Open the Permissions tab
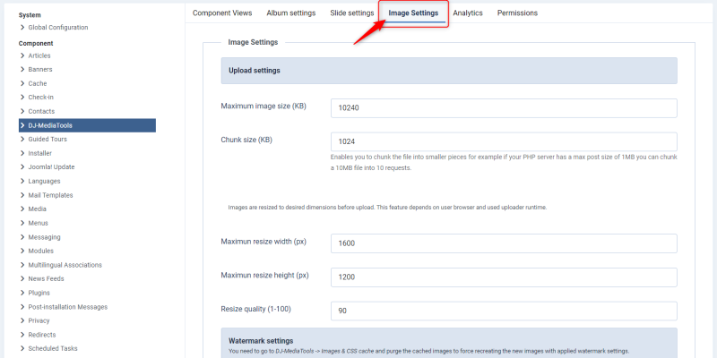717x358 pixels. 517,13
